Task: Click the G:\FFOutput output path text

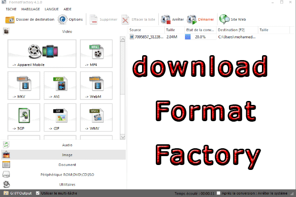Action: (x=21, y=193)
